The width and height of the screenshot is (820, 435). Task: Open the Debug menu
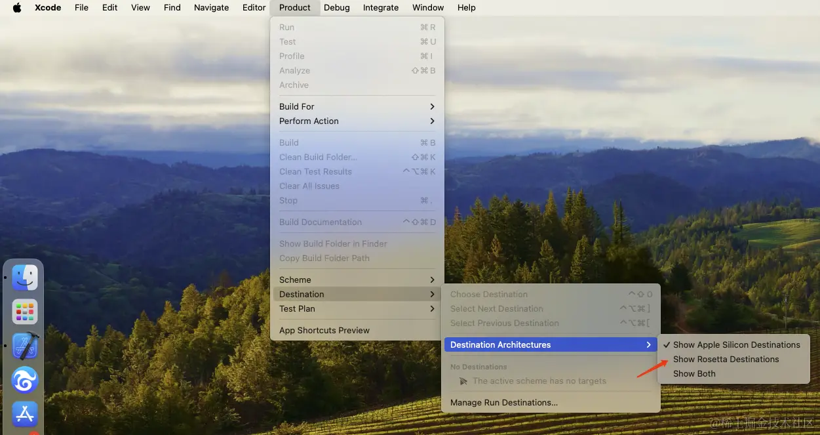pos(336,7)
